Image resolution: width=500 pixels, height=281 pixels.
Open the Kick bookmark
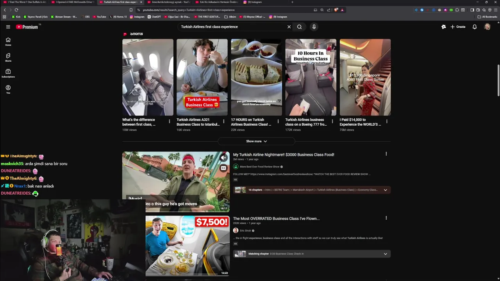pos(16,17)
